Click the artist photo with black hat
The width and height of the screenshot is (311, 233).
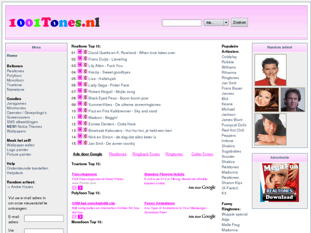(x=270, y=129)
